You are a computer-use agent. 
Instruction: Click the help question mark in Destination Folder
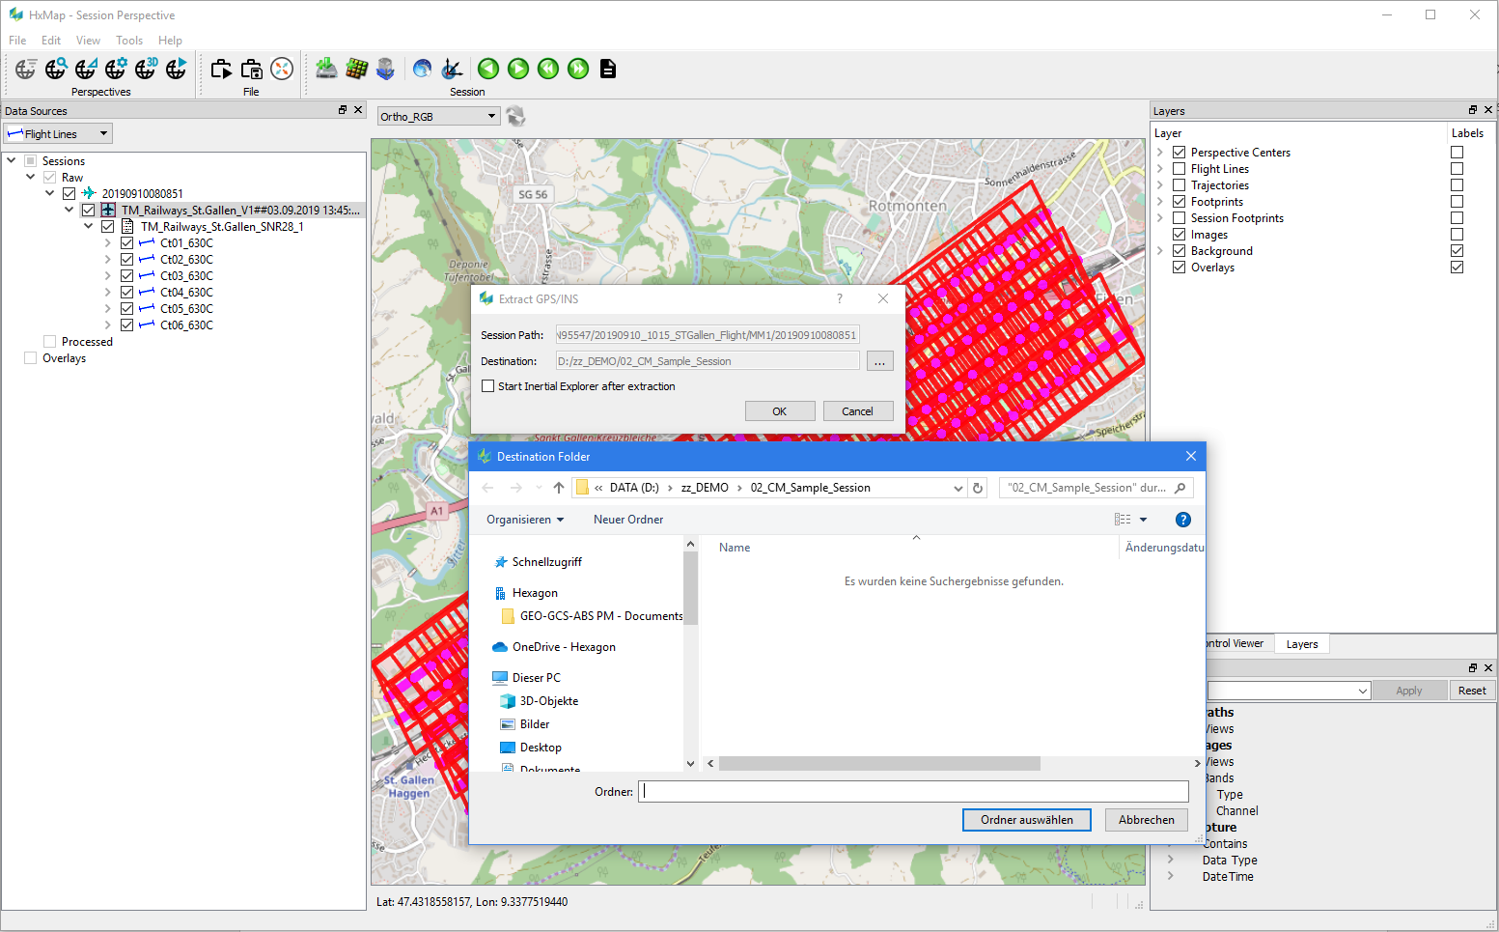point(1182,520)
